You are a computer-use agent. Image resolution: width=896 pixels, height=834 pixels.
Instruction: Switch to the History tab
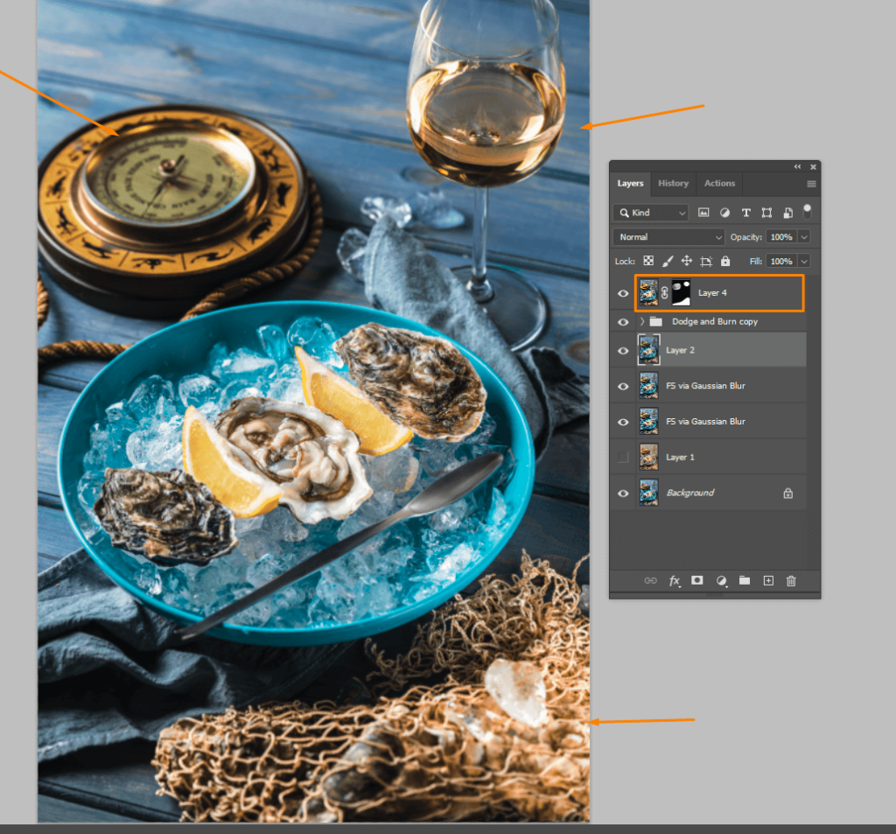[673, 183]
